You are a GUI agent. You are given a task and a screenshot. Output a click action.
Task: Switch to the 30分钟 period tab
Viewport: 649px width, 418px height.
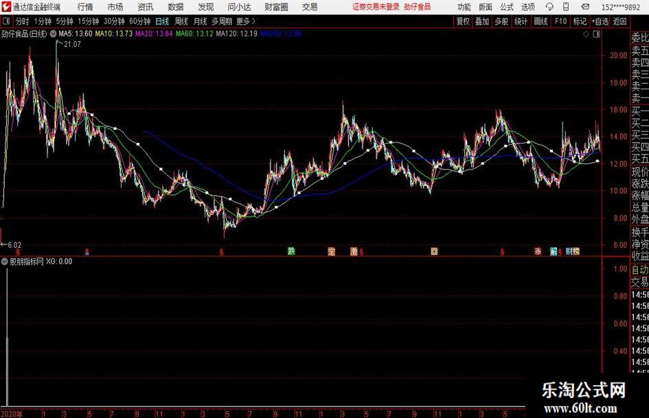(114, 21)
